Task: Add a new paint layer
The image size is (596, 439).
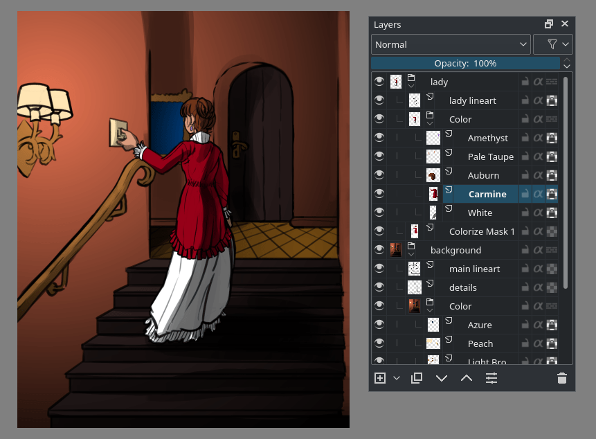Action: pos(379,378)
